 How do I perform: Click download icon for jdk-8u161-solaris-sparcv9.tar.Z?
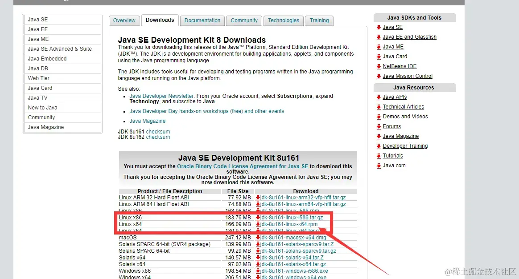(x=258, y=244)
